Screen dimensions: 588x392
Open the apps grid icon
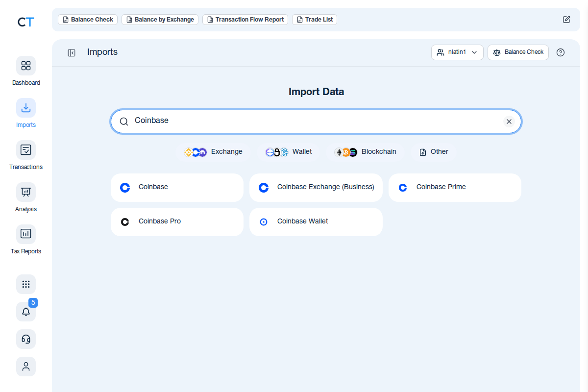(26, 284)
